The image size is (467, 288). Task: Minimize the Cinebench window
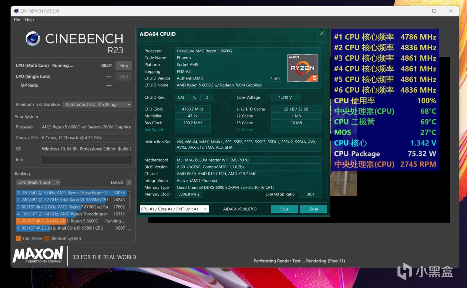417,11
